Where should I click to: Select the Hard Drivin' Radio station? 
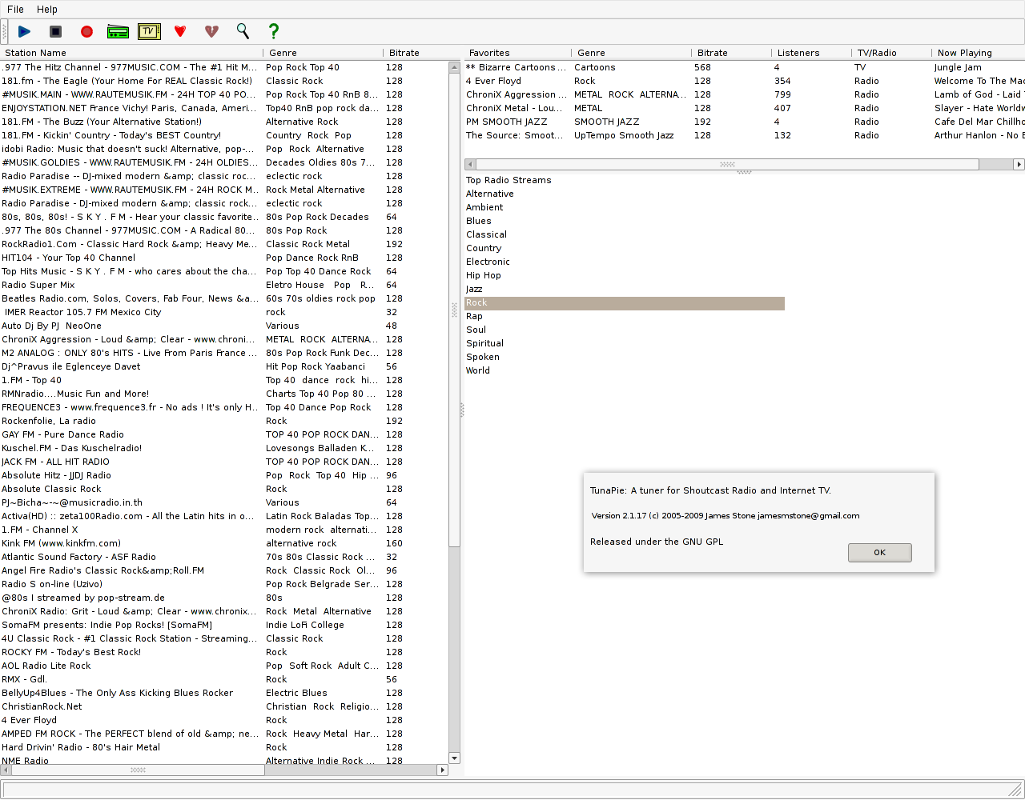[x=224, y=747]
